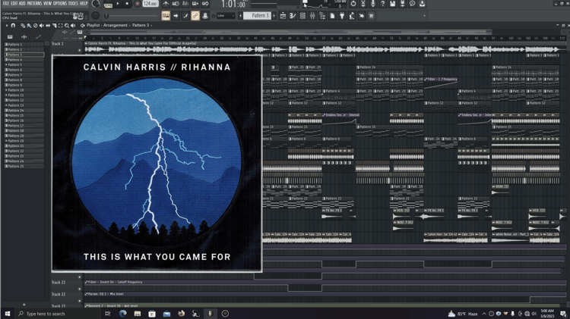Open the VIEW menu
570x319 pixels.
click(48, 4)
